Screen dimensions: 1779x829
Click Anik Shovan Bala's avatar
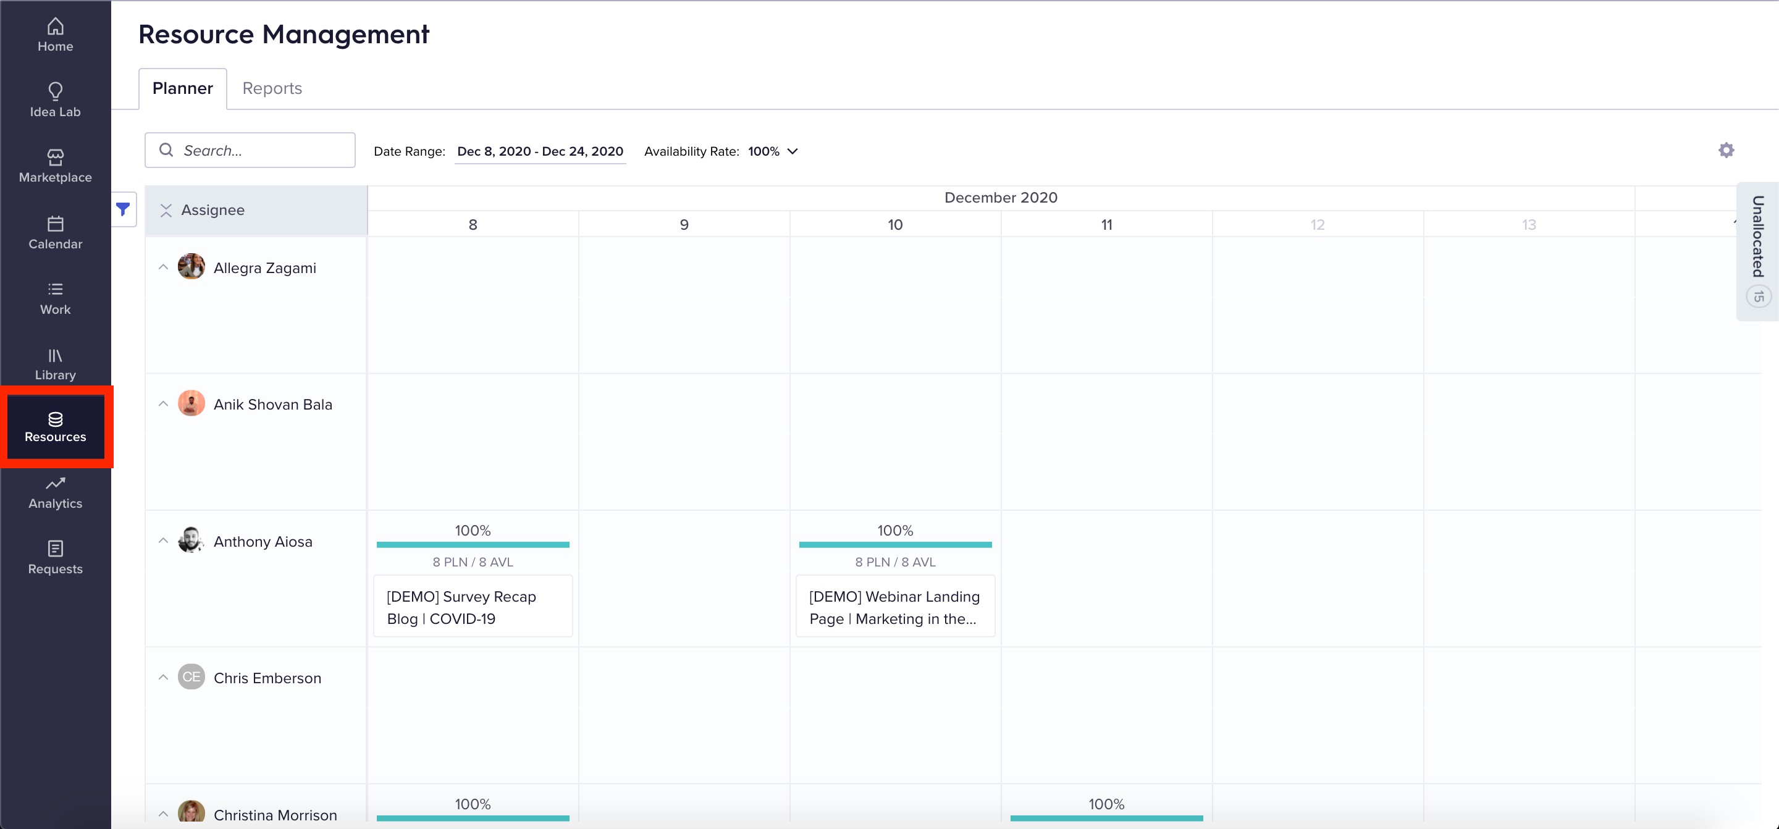coord(191,403)
